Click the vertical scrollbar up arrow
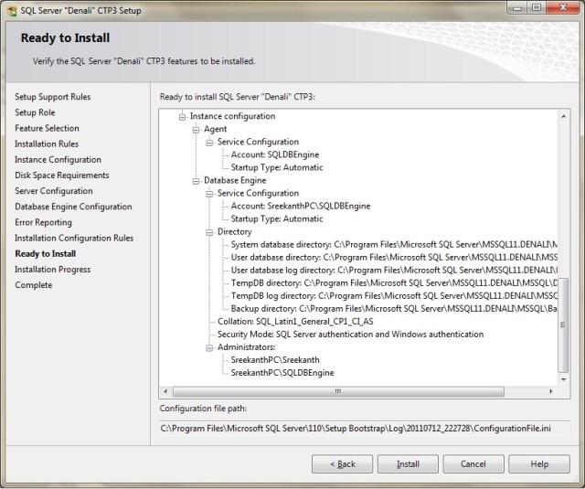The width and height of the screenshot is (585, 489). coord(563,116)
